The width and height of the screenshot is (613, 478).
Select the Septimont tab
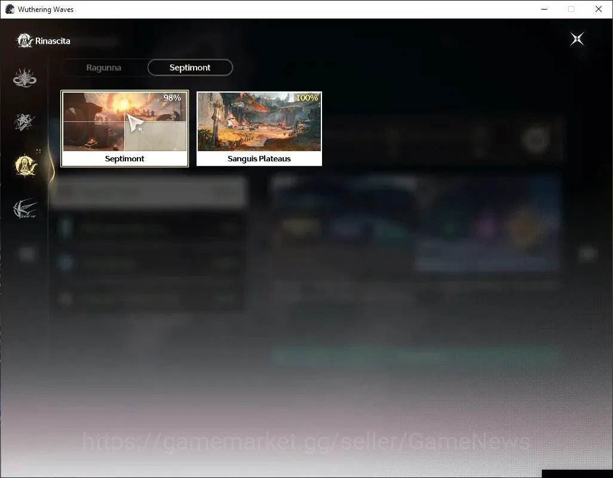pyautogui.click(x=190, y=68)
